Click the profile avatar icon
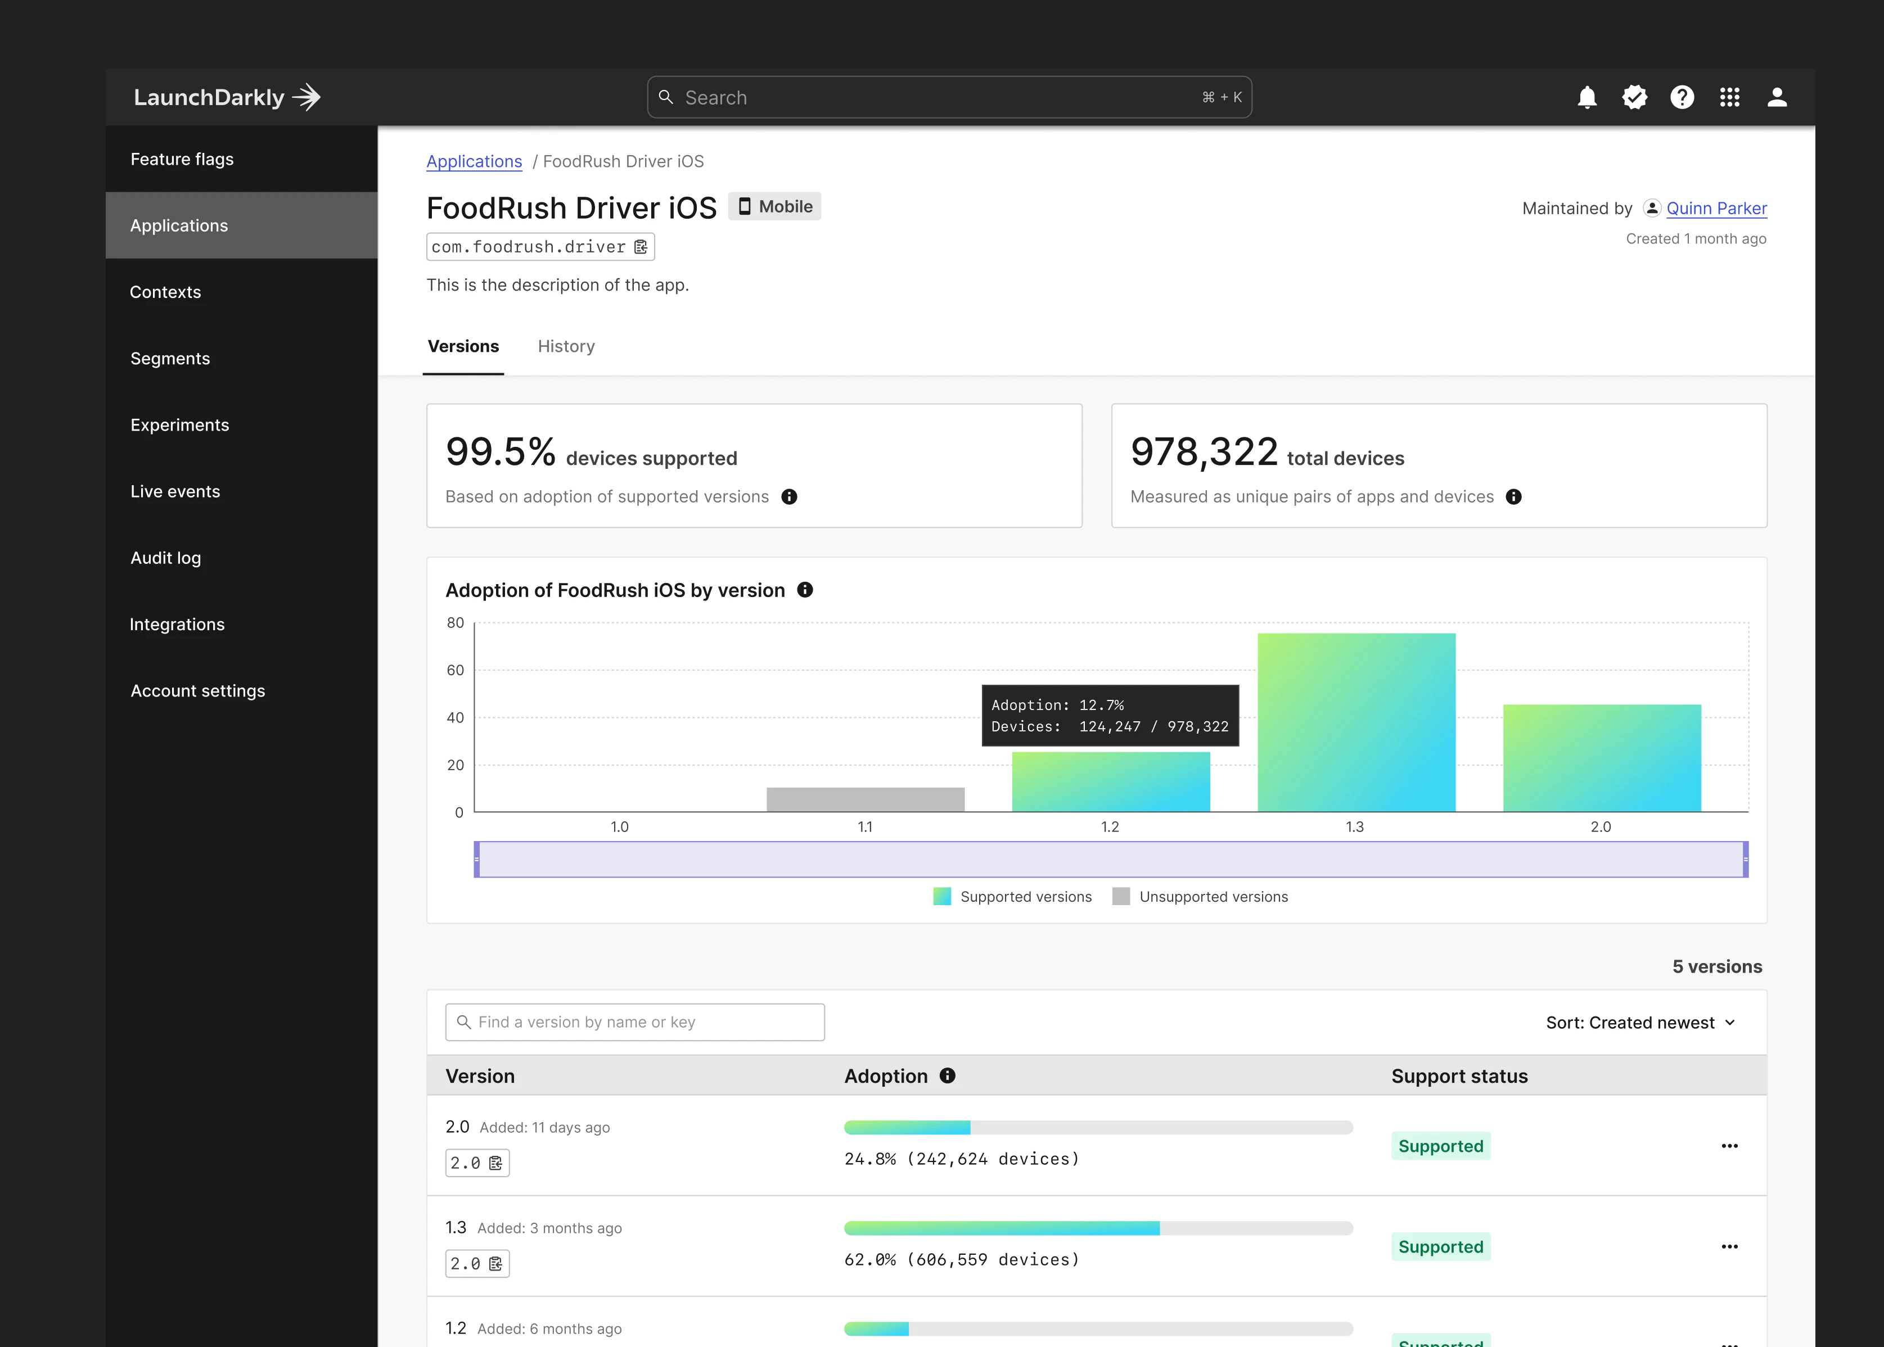The height and width of the screenshot is (1347, 1884). [x=1778, y=97]
